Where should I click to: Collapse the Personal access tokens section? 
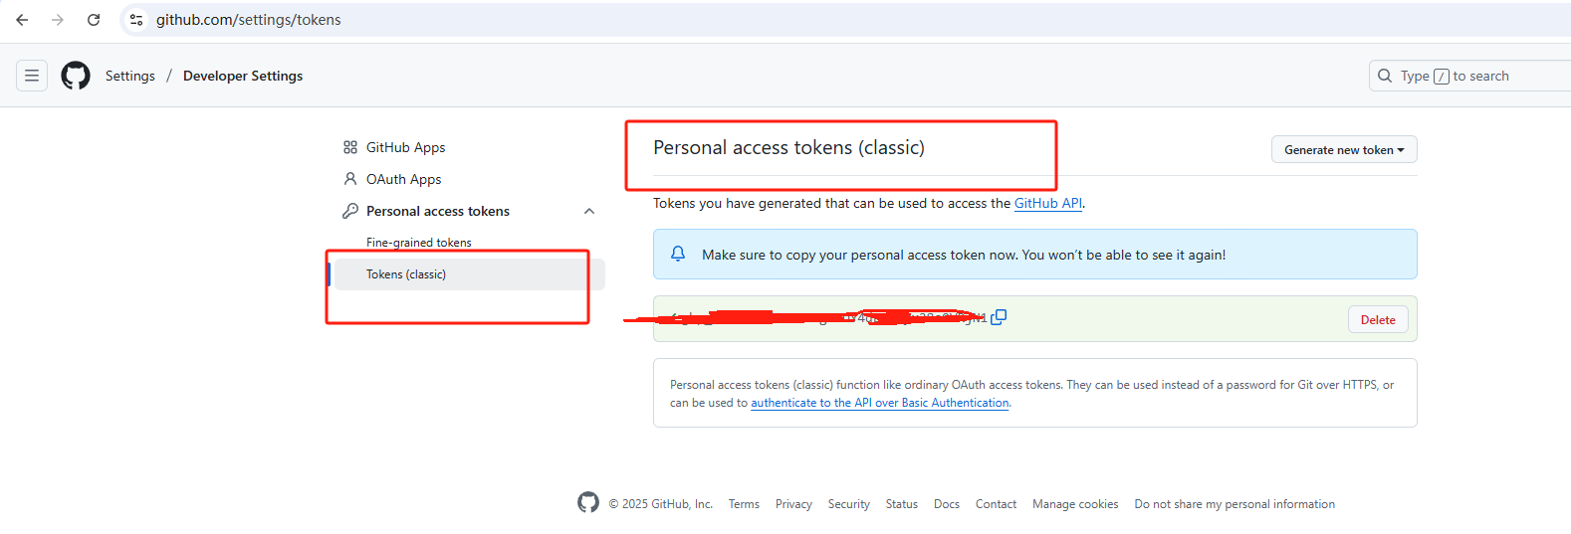(x=589, y=211)
